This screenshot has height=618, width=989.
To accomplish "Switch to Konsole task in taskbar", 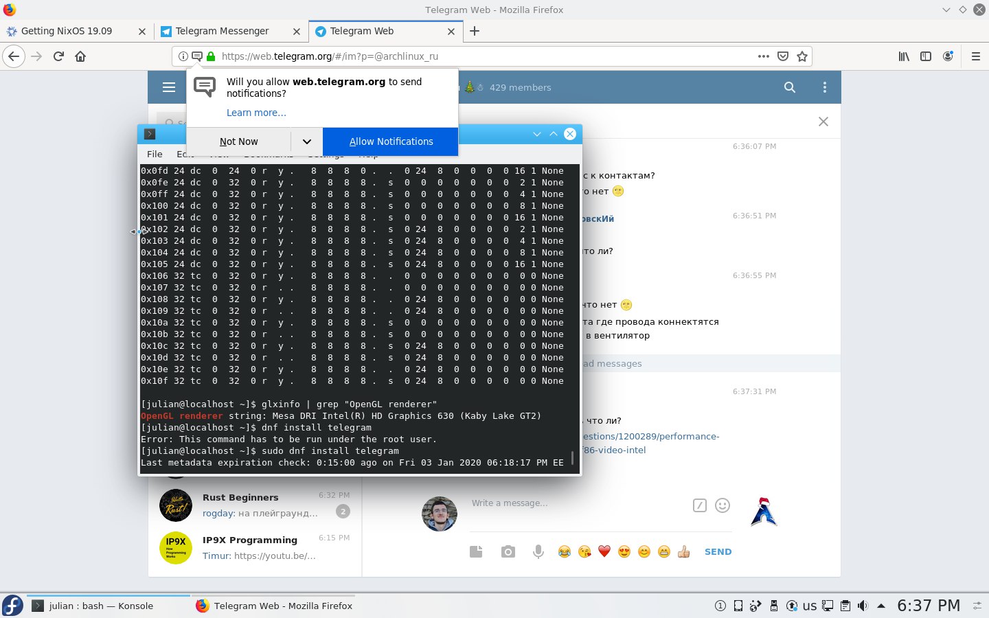I will 108,606.
